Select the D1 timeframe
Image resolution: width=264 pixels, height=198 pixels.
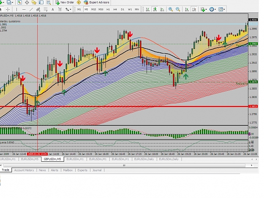(122, 9)
